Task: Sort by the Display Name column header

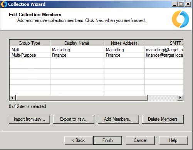Action: coord(77,43)
